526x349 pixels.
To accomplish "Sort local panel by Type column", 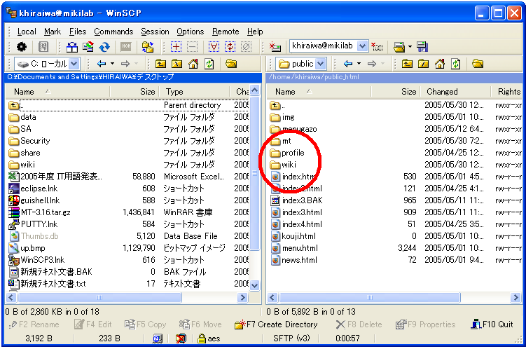I will click(x=193, y=92).
